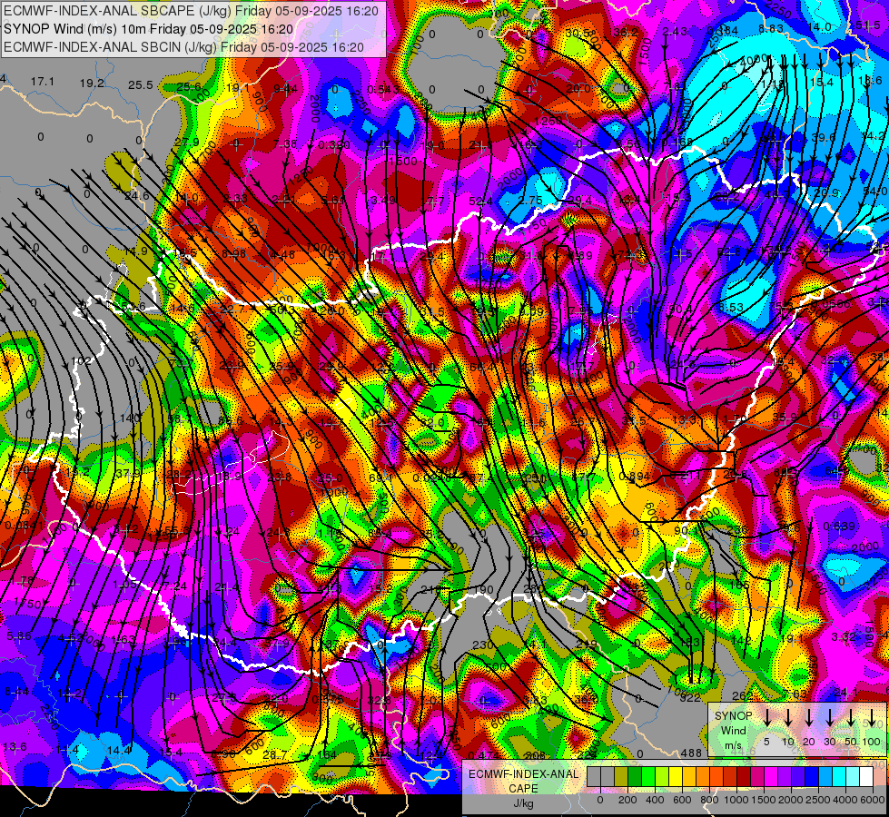The height and width of the screenshot is (817, 889).
Task: Click the map value '52.4'
Action: (480, 202)
